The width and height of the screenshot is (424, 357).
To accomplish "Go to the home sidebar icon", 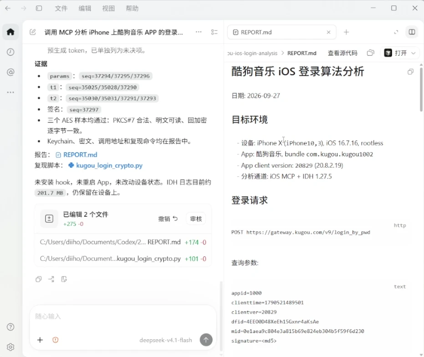I will tap(10, 32).
